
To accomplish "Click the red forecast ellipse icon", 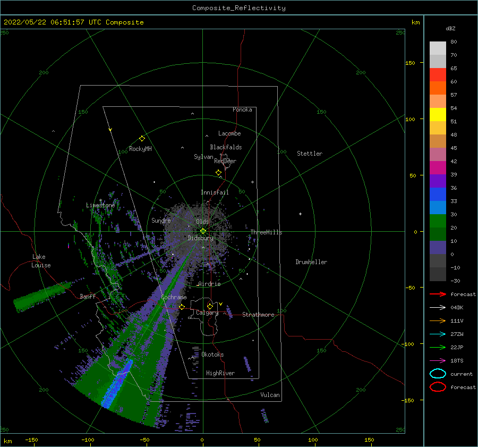I will tap(438, 387).
